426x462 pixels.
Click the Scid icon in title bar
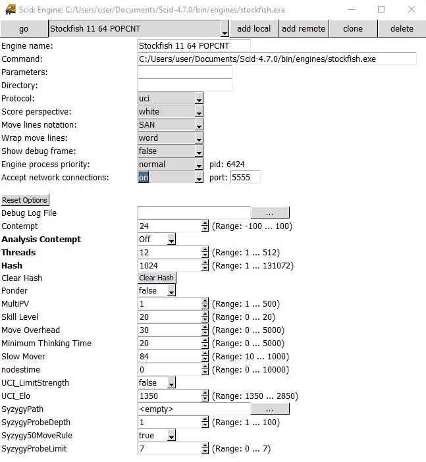click(x=11, y=9)
